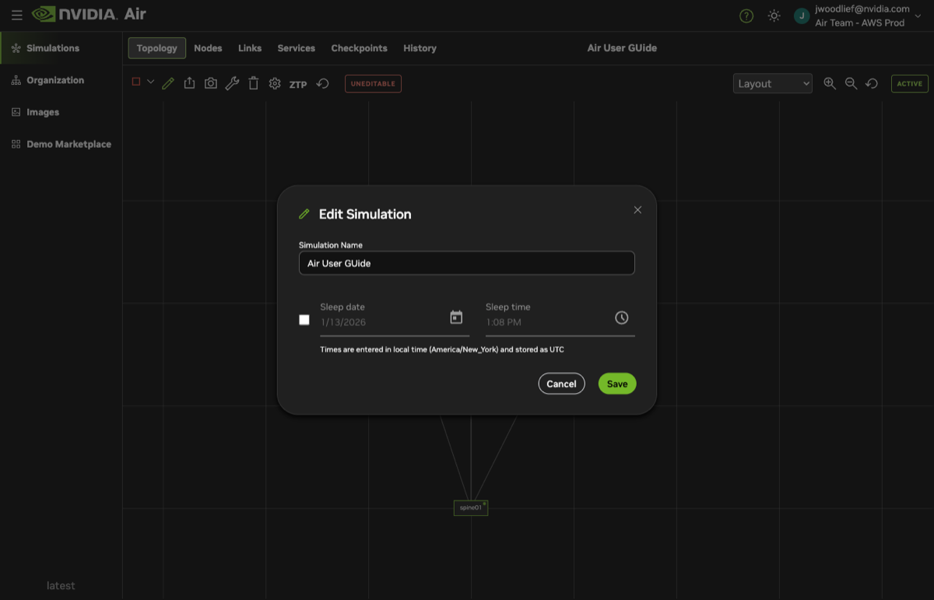Open the clock picker for Sleep time
This screenshot has width=934, height=600.
pos(621,318)
